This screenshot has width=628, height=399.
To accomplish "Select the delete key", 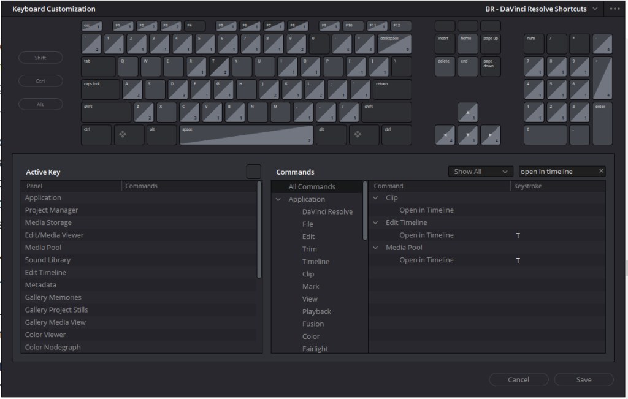I will click(x=445, y=67).
